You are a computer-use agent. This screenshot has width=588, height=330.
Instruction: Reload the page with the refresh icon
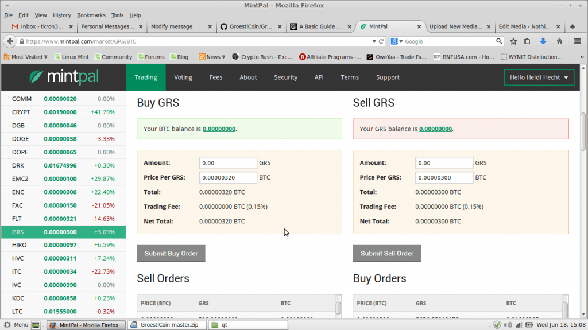click(x=381, y=41)
